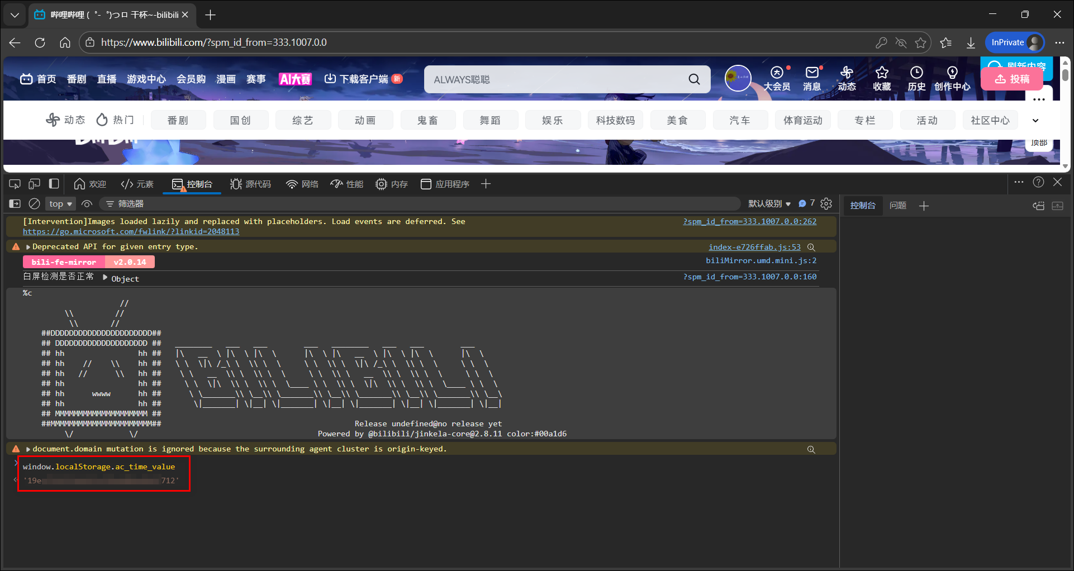Open the watch history clock icon
Viewport: 1074px width, 571px height.
[916, 78]
